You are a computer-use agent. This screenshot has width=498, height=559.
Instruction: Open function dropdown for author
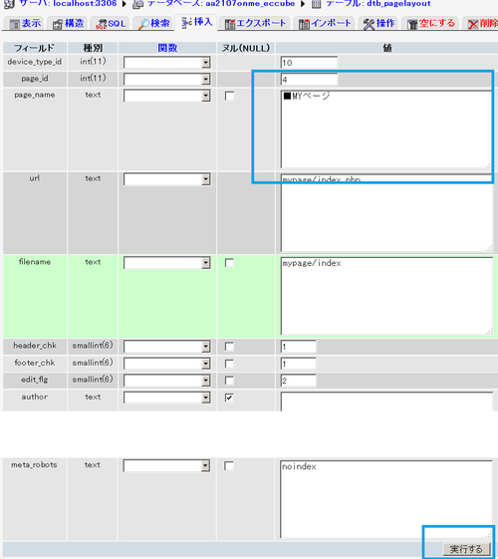click(167, 398)
